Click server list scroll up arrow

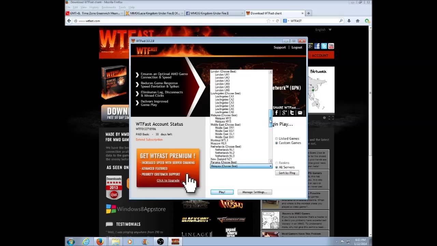(x=270, y=72)
